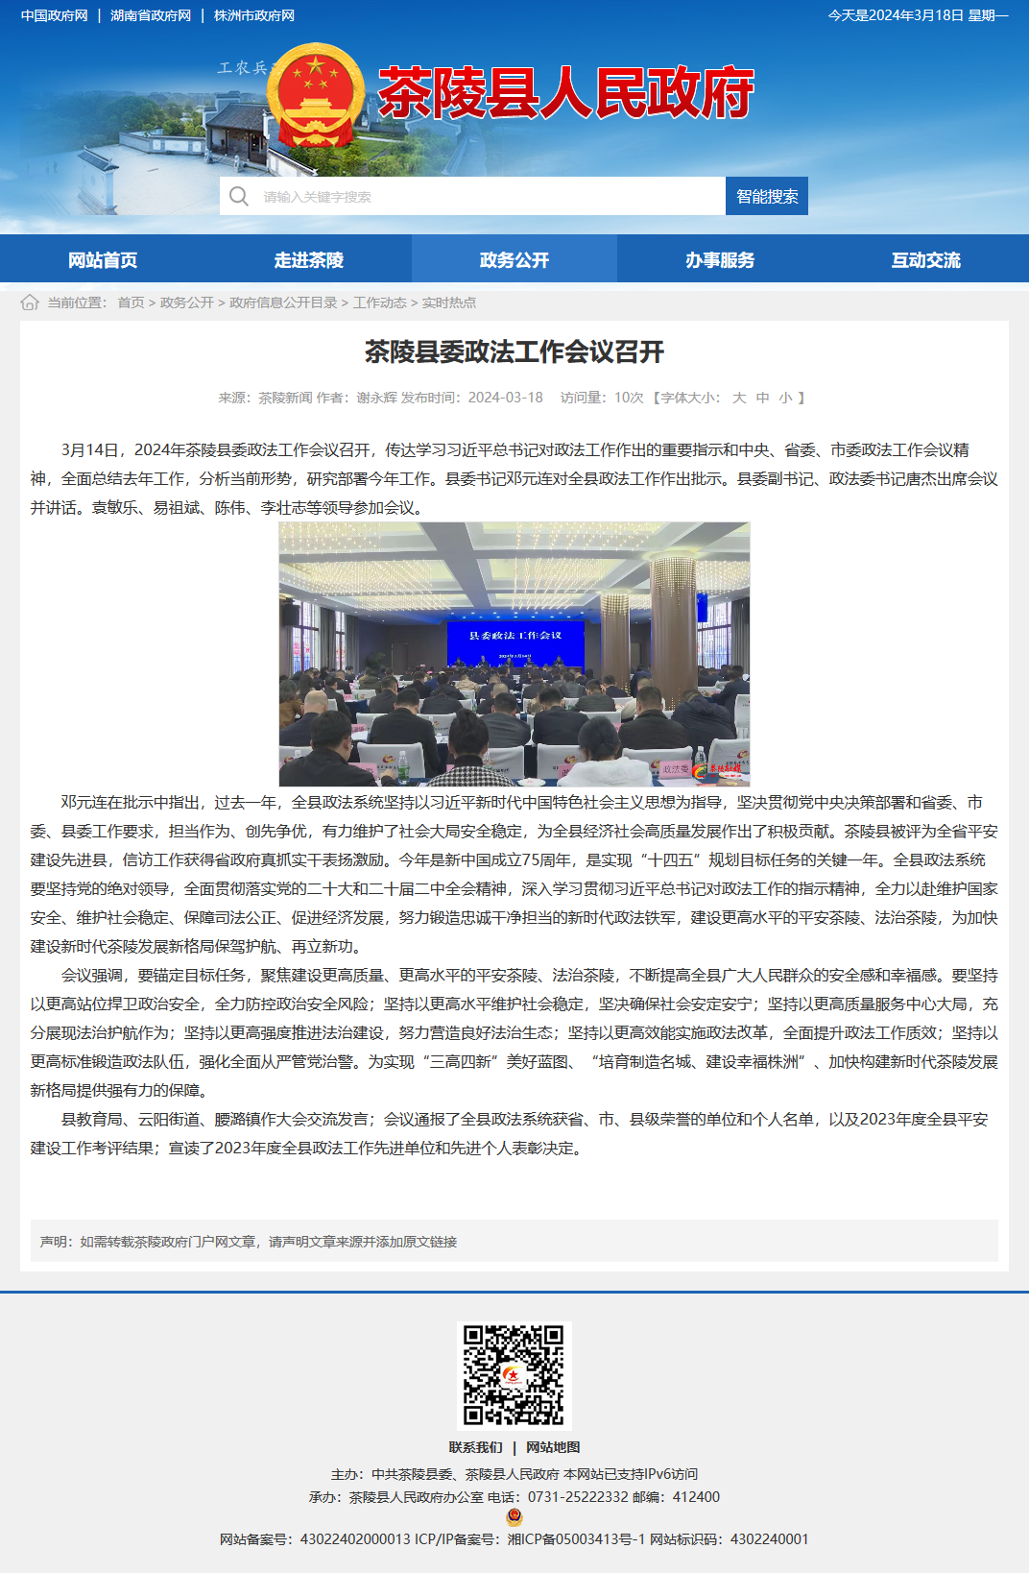This screenshot has width=1029, height=1573.
Task: Open the 网站首页 nav tab
Action: (x=103, y=259)
